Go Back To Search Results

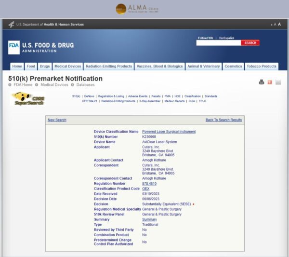click(x=223, y=120)
